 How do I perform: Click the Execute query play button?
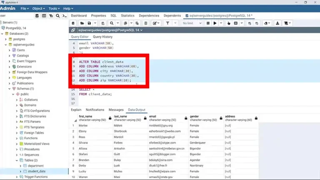click(x=215, y=23)
